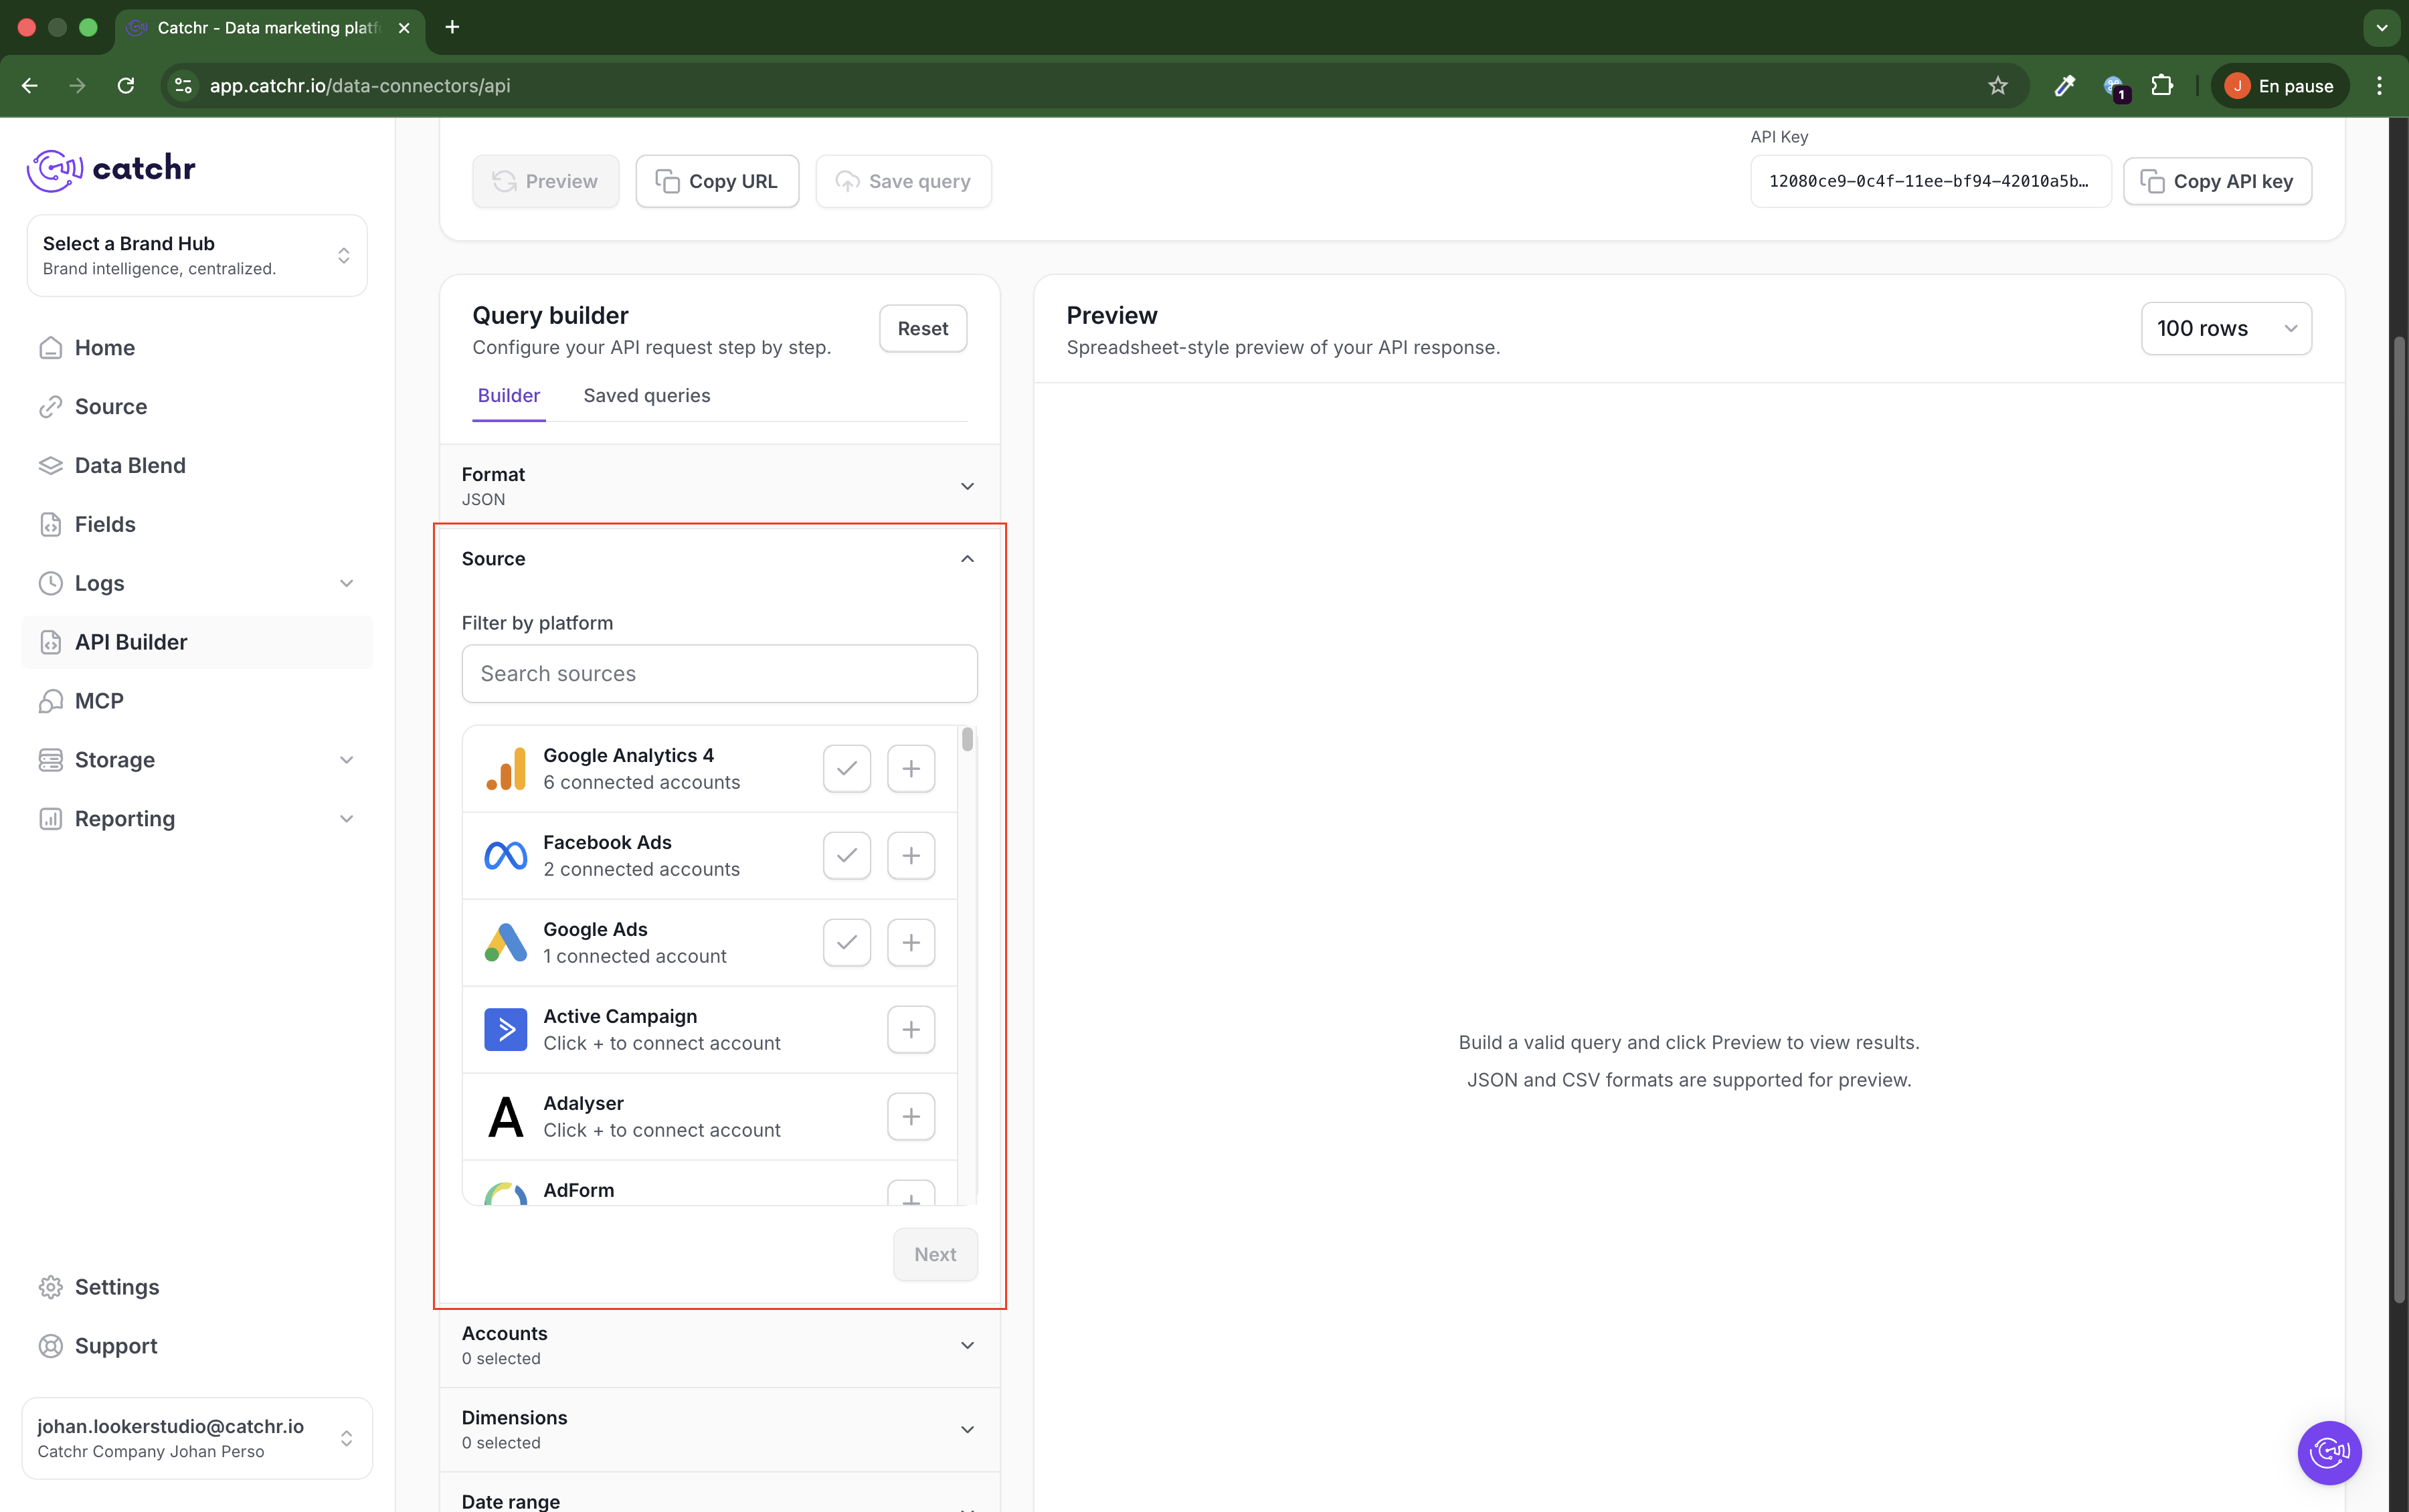Click the plus icon for Active Campaign
Screen dimensions: 2409x1512
[x=910, y=1029]
